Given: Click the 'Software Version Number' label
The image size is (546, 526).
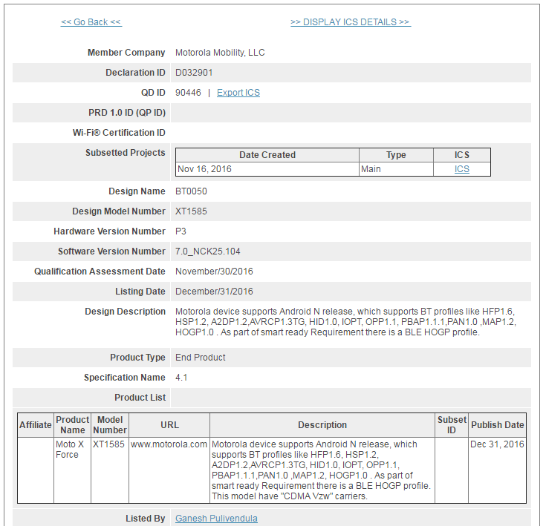Looking at the screenshot, I should [111, 252].
